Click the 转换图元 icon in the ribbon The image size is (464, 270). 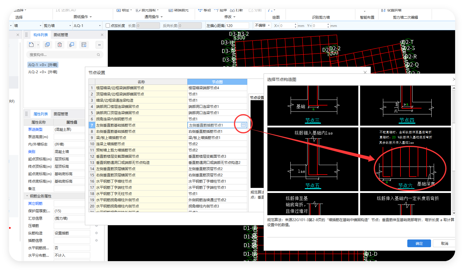(171, 10)
